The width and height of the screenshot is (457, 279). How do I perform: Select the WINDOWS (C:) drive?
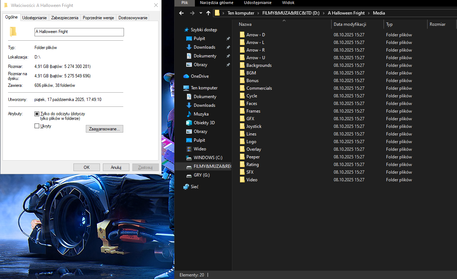[208, 158]
